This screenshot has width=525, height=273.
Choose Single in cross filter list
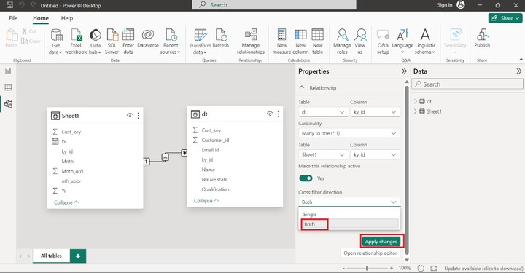point(349,214)
